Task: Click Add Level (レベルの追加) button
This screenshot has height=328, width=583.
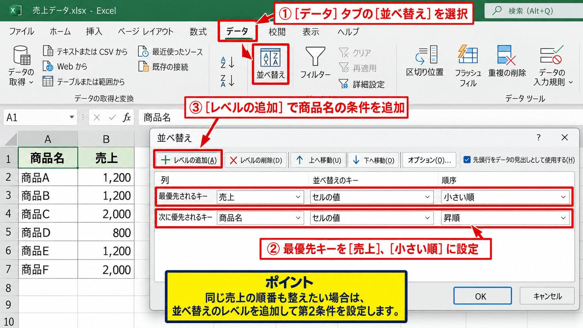Action: pyautogui.click(x=189, y=160)
